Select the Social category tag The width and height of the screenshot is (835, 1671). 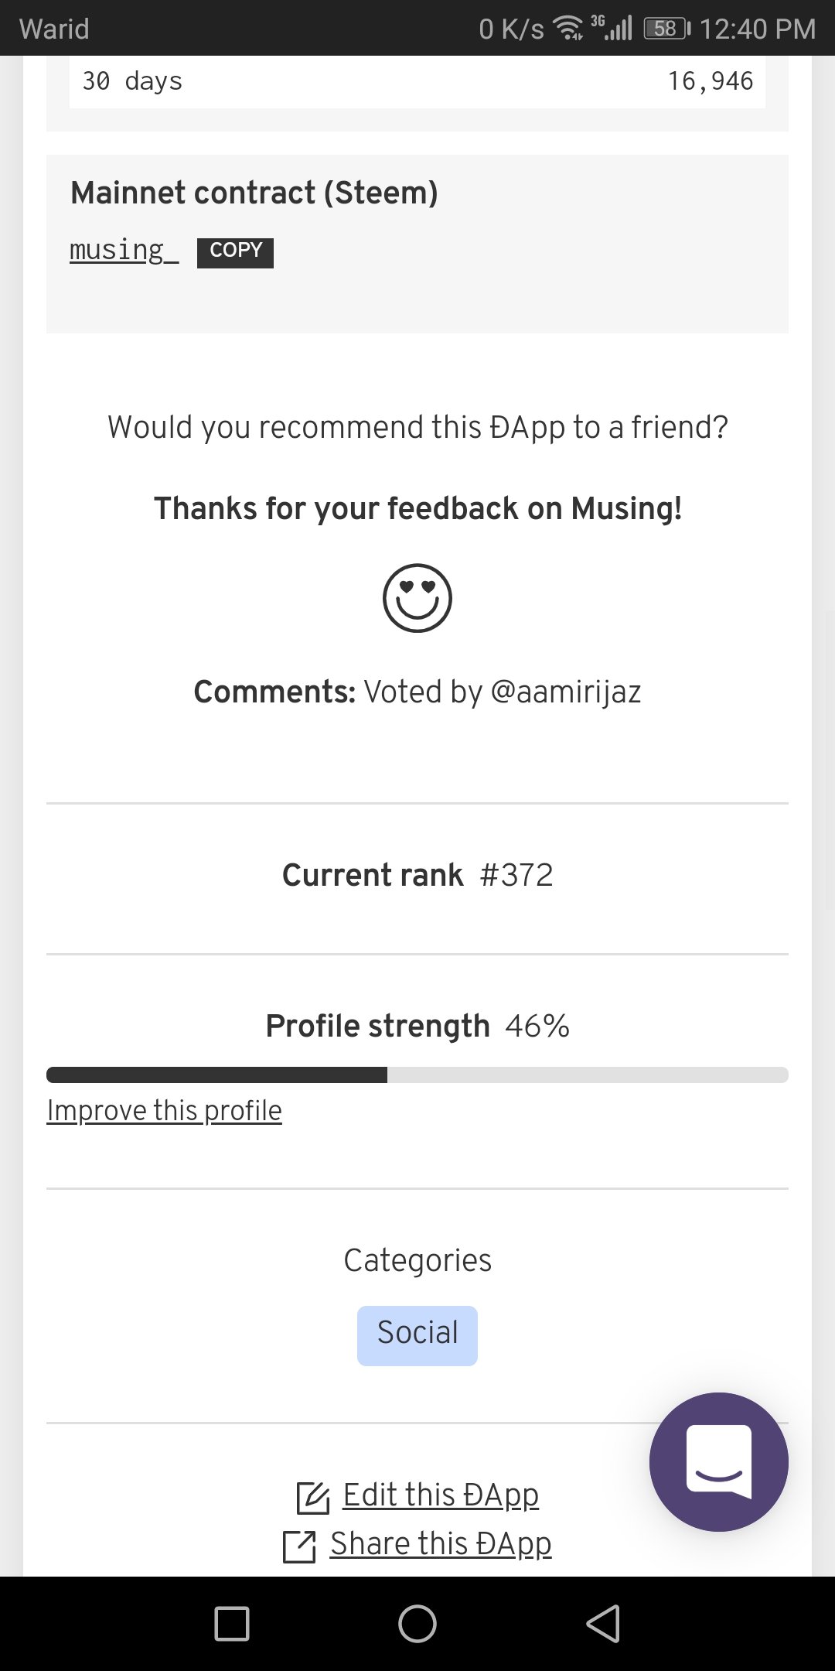[417, 1335]
